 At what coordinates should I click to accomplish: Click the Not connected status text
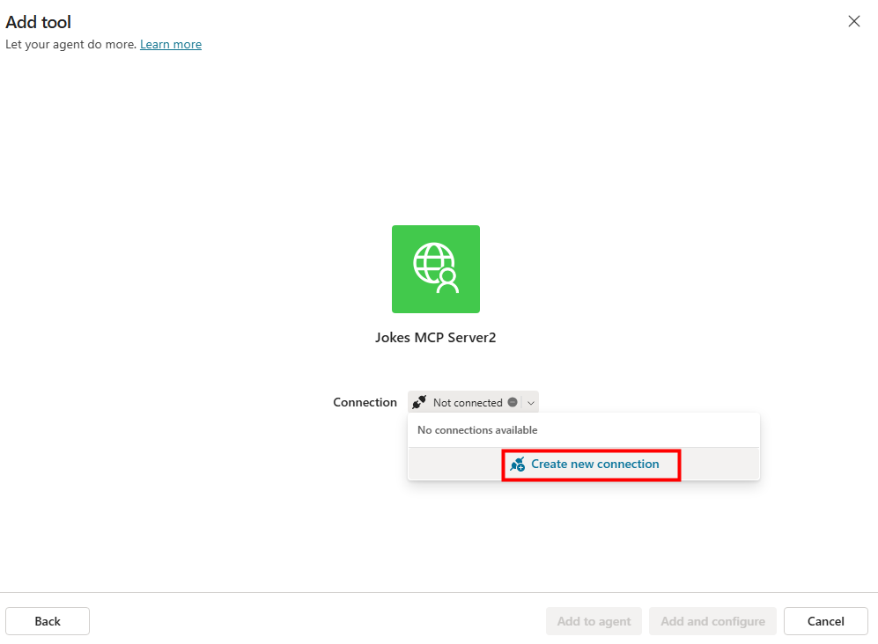pos(467,402)
